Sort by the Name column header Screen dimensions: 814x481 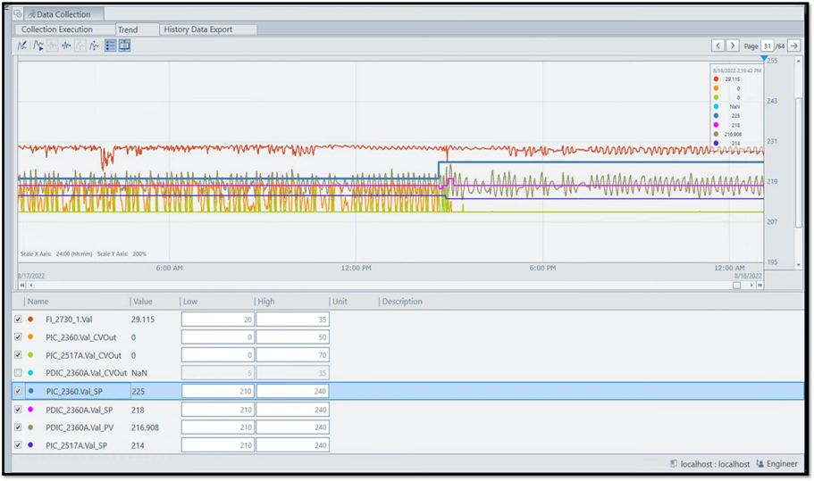38,301
